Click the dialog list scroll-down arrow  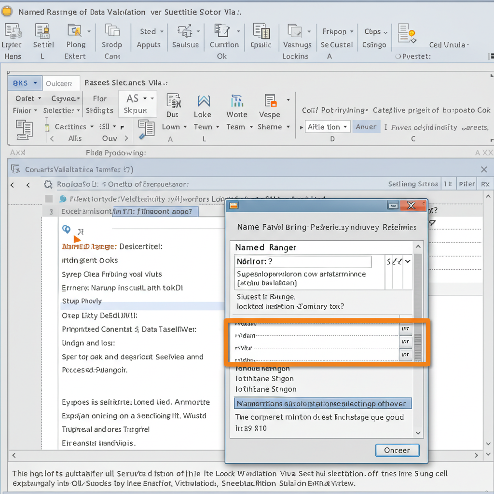(418, 433)
